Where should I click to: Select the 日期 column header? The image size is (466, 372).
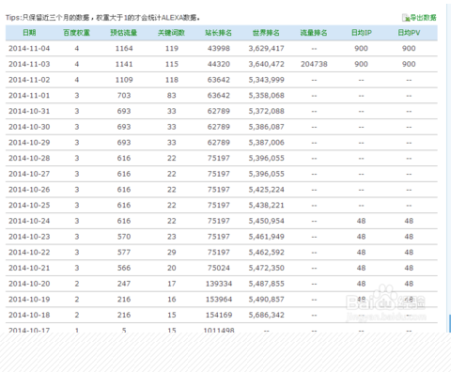click(x=29, y=33)
